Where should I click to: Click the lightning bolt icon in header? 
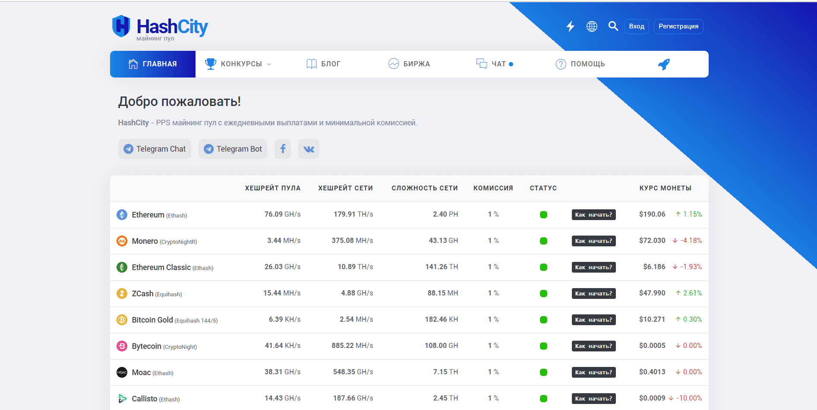(570, 26)
